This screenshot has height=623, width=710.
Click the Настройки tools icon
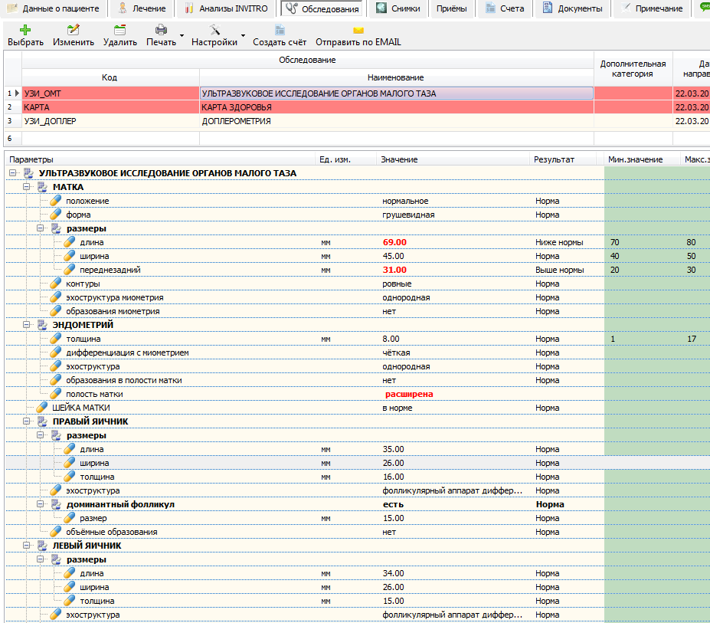(214, 30)
